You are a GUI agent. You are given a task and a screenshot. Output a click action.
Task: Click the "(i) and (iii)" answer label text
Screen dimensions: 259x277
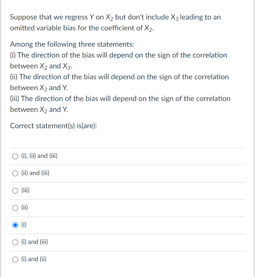34,242
